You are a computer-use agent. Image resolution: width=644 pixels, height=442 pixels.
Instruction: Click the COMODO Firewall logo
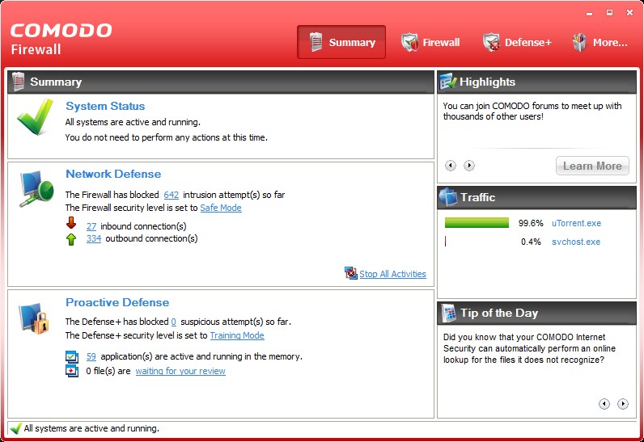click(61, 39)
